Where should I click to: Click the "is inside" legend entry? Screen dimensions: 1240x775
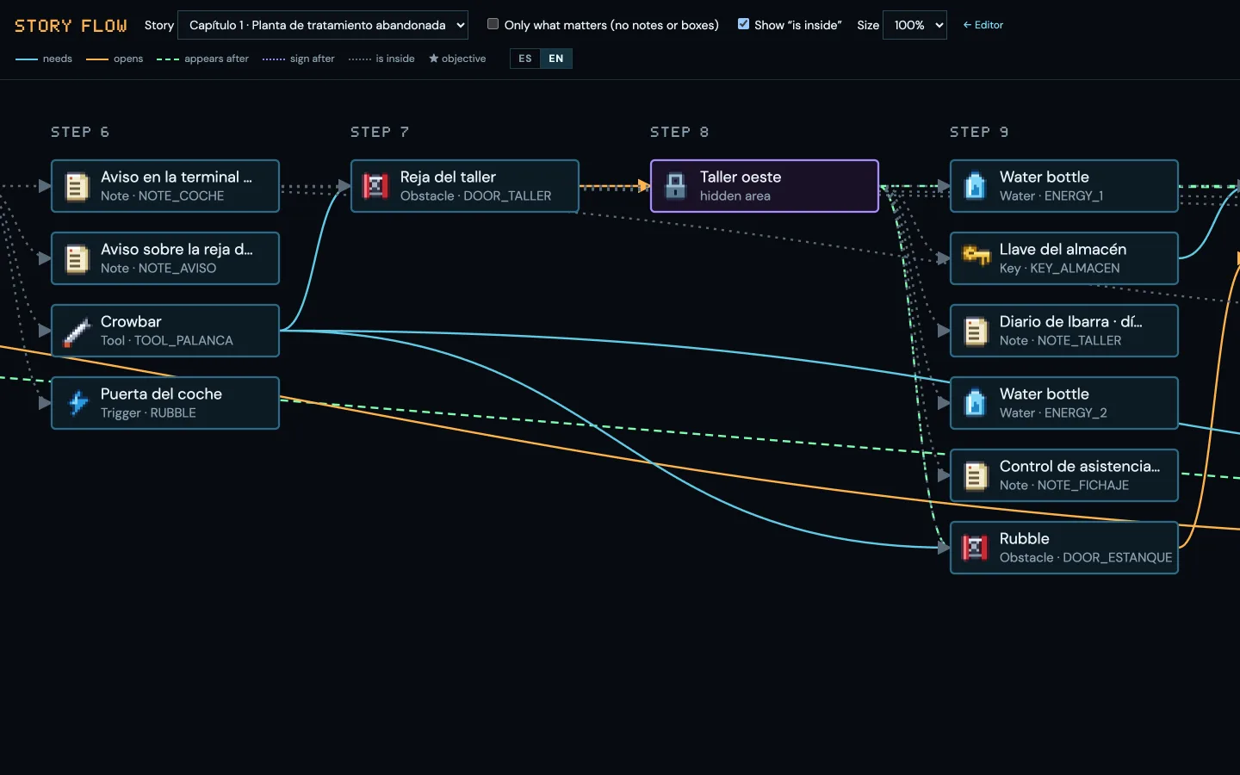pyautogui.click(x=381, y=59)
